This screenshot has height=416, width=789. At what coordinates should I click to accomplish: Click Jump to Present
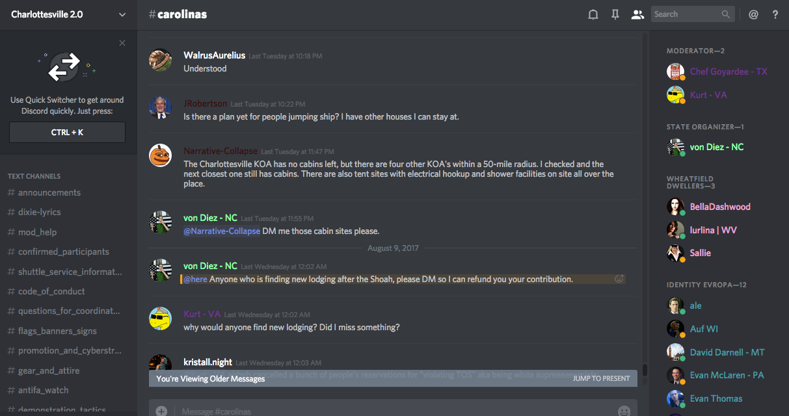coord(601,378)
